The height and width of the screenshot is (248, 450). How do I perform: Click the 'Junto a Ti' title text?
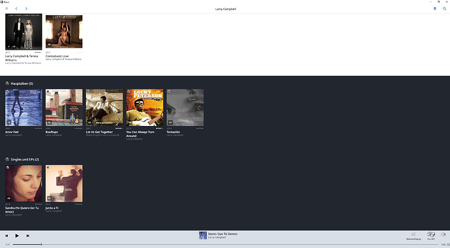(x=52, y=208)
